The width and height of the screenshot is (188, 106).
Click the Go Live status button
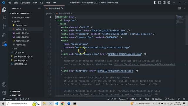pyautogui.click(x=157, y=99)
